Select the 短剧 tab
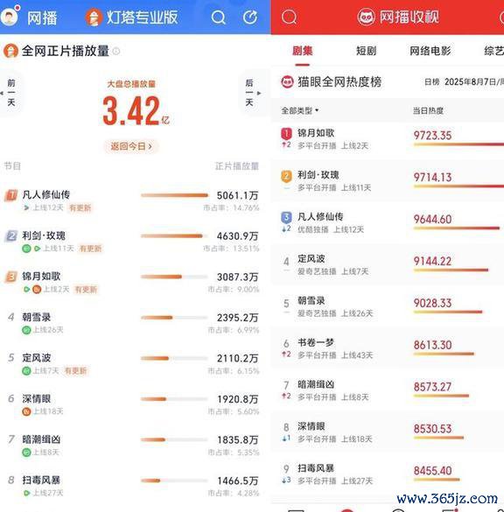Screen dimensions: 504x512 coord(366,51)
